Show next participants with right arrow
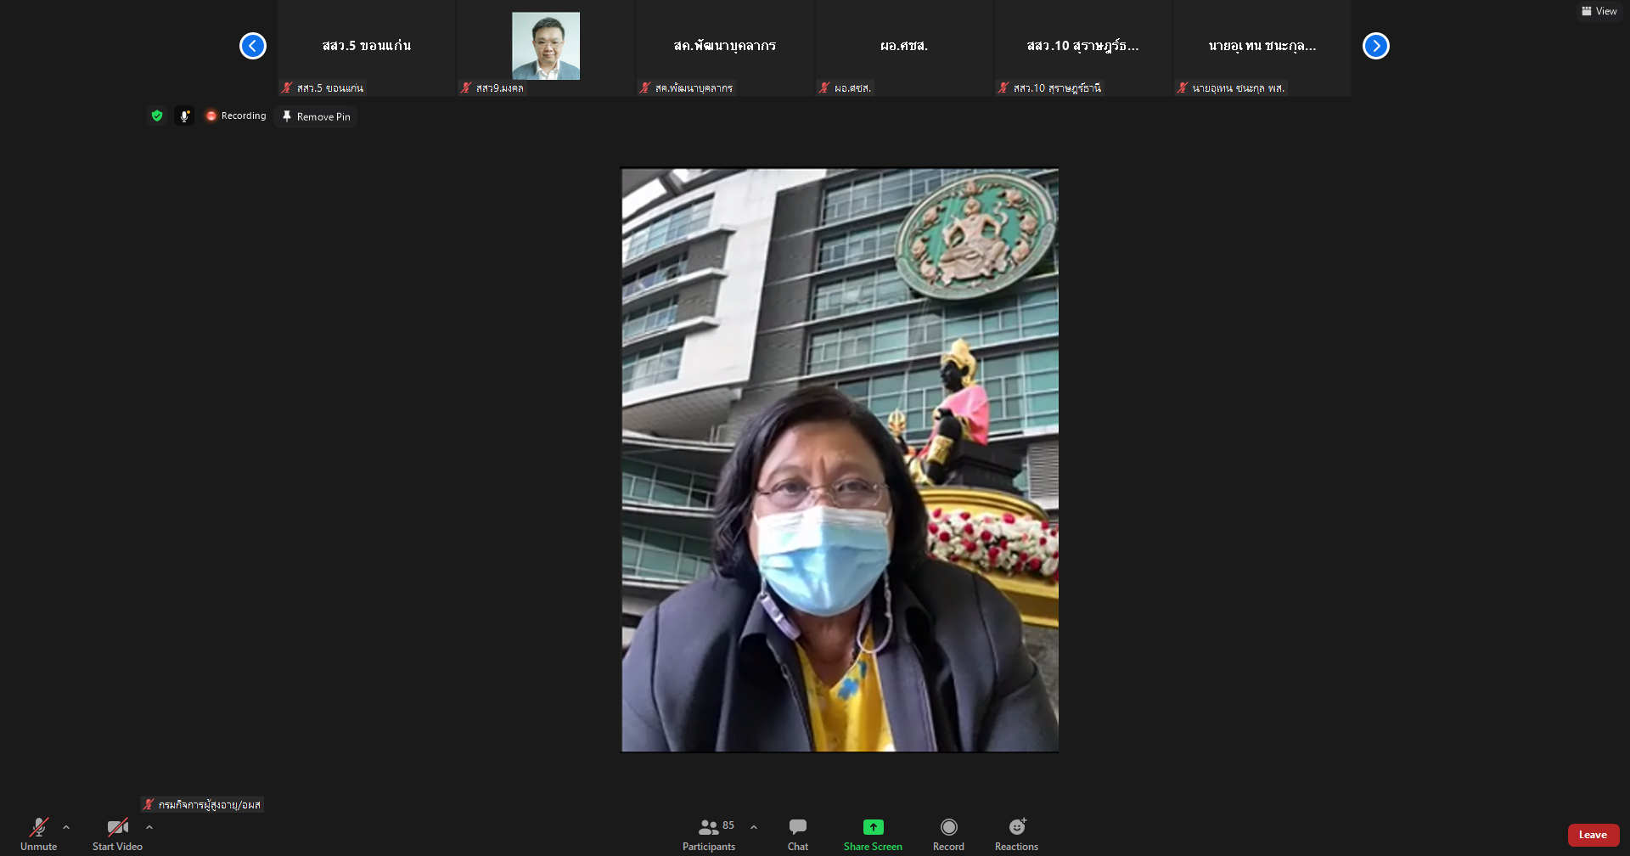1630x856 pixels. click(1376, 46)
